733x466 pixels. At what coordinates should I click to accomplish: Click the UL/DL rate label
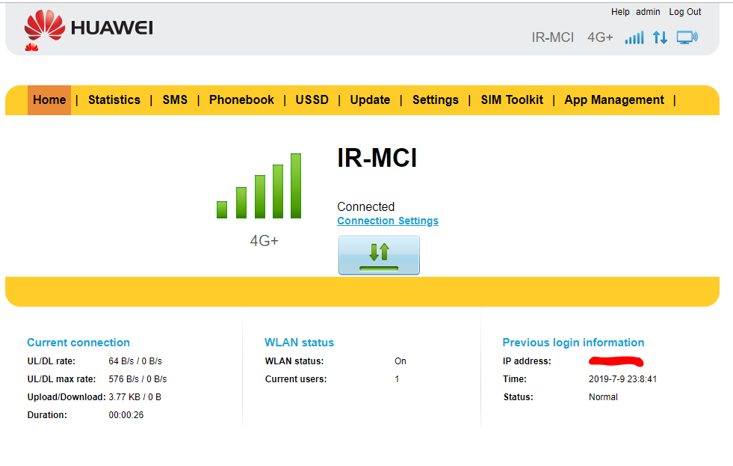tap(52, 361)
